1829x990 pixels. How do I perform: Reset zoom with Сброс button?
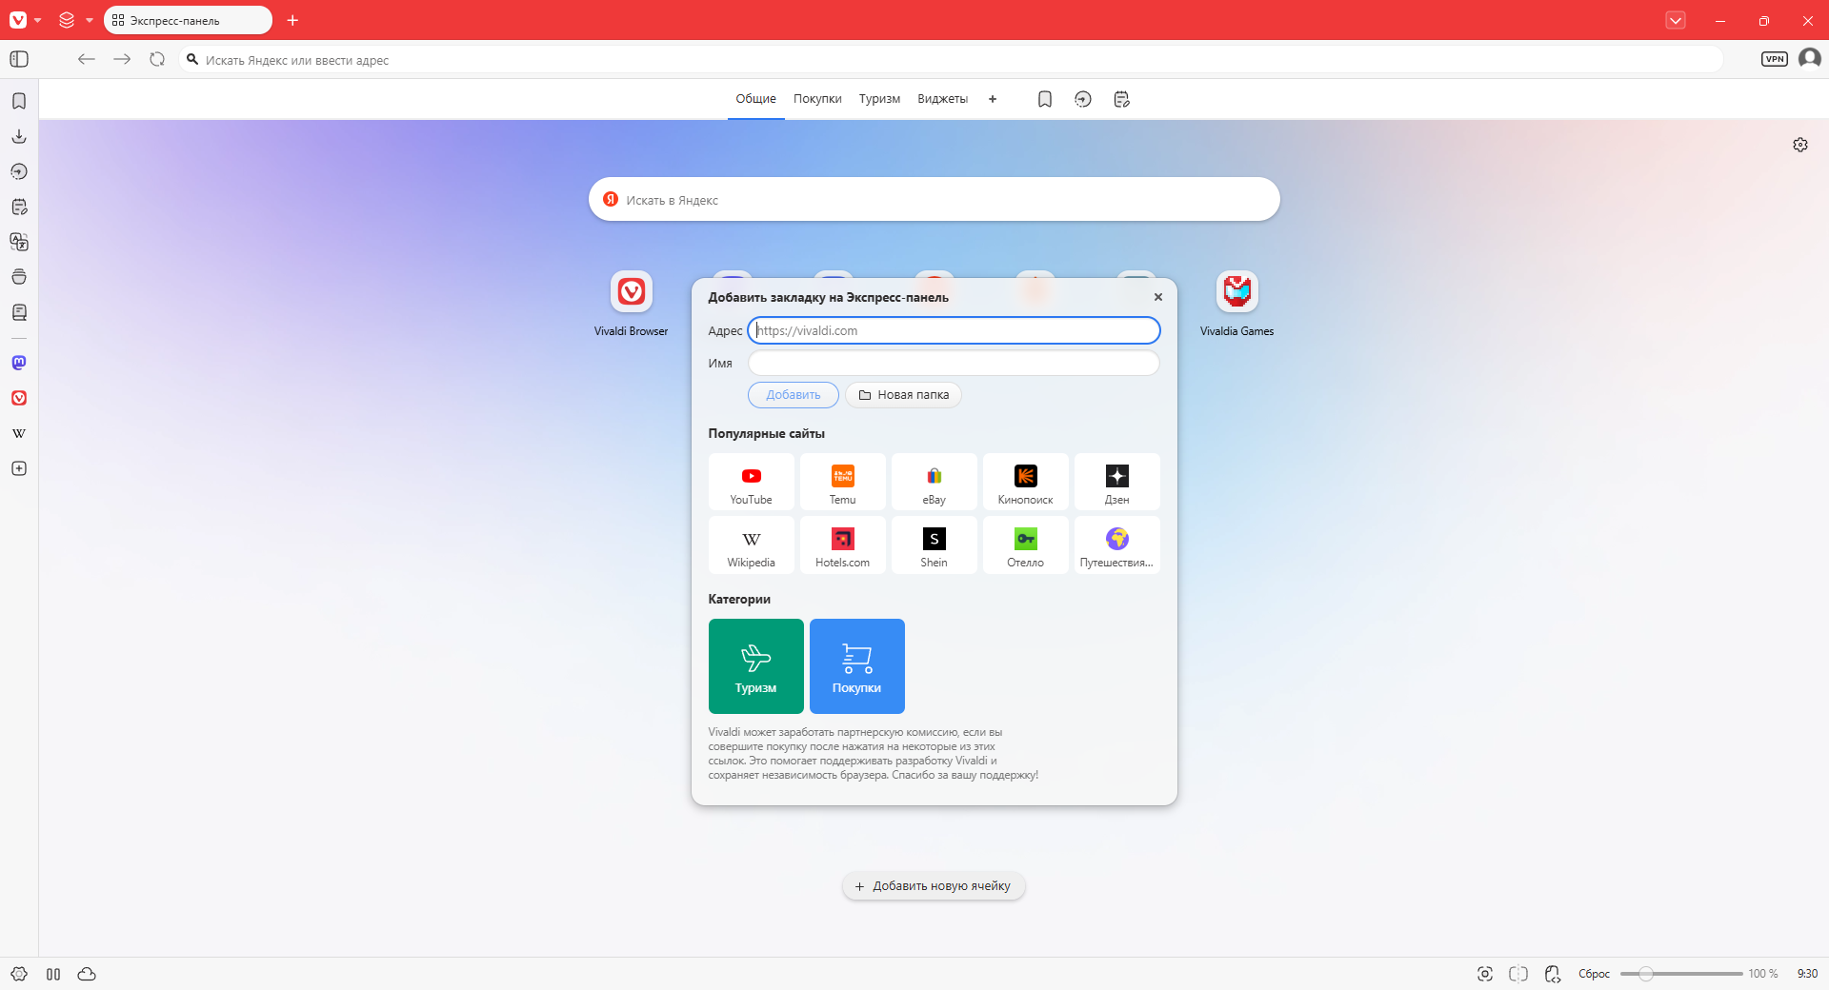click(1594, 974)
